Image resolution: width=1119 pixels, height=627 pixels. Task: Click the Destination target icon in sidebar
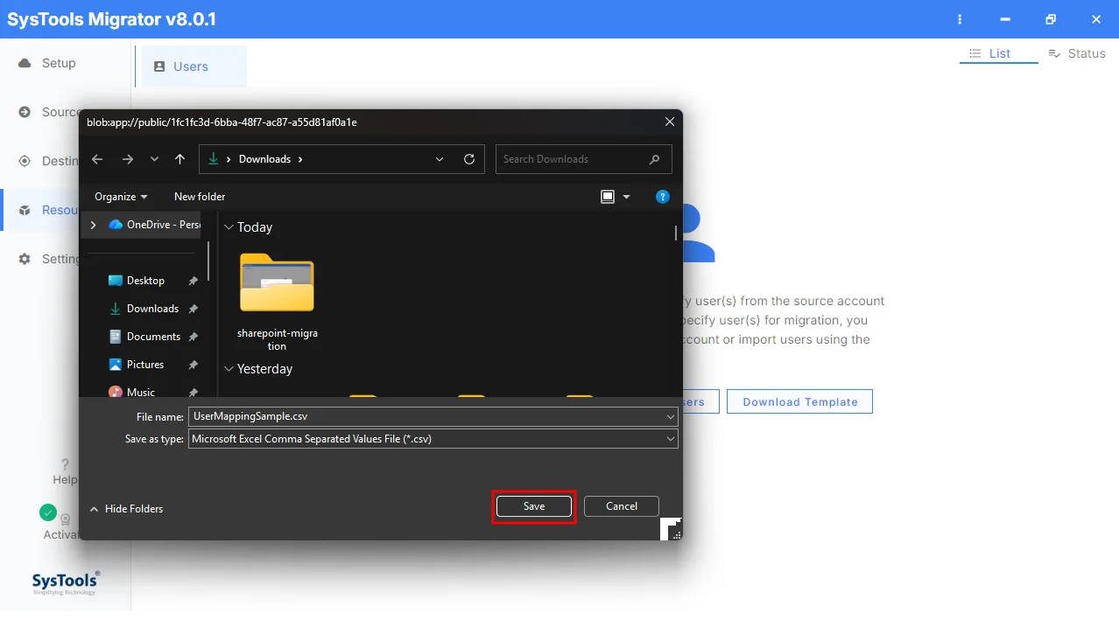[x=25, y=161]
